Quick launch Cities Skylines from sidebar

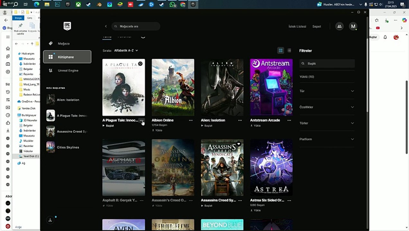(x=67, y=147)
